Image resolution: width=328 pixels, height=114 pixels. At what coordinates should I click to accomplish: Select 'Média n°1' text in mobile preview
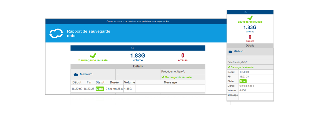[x=239, y=51]
